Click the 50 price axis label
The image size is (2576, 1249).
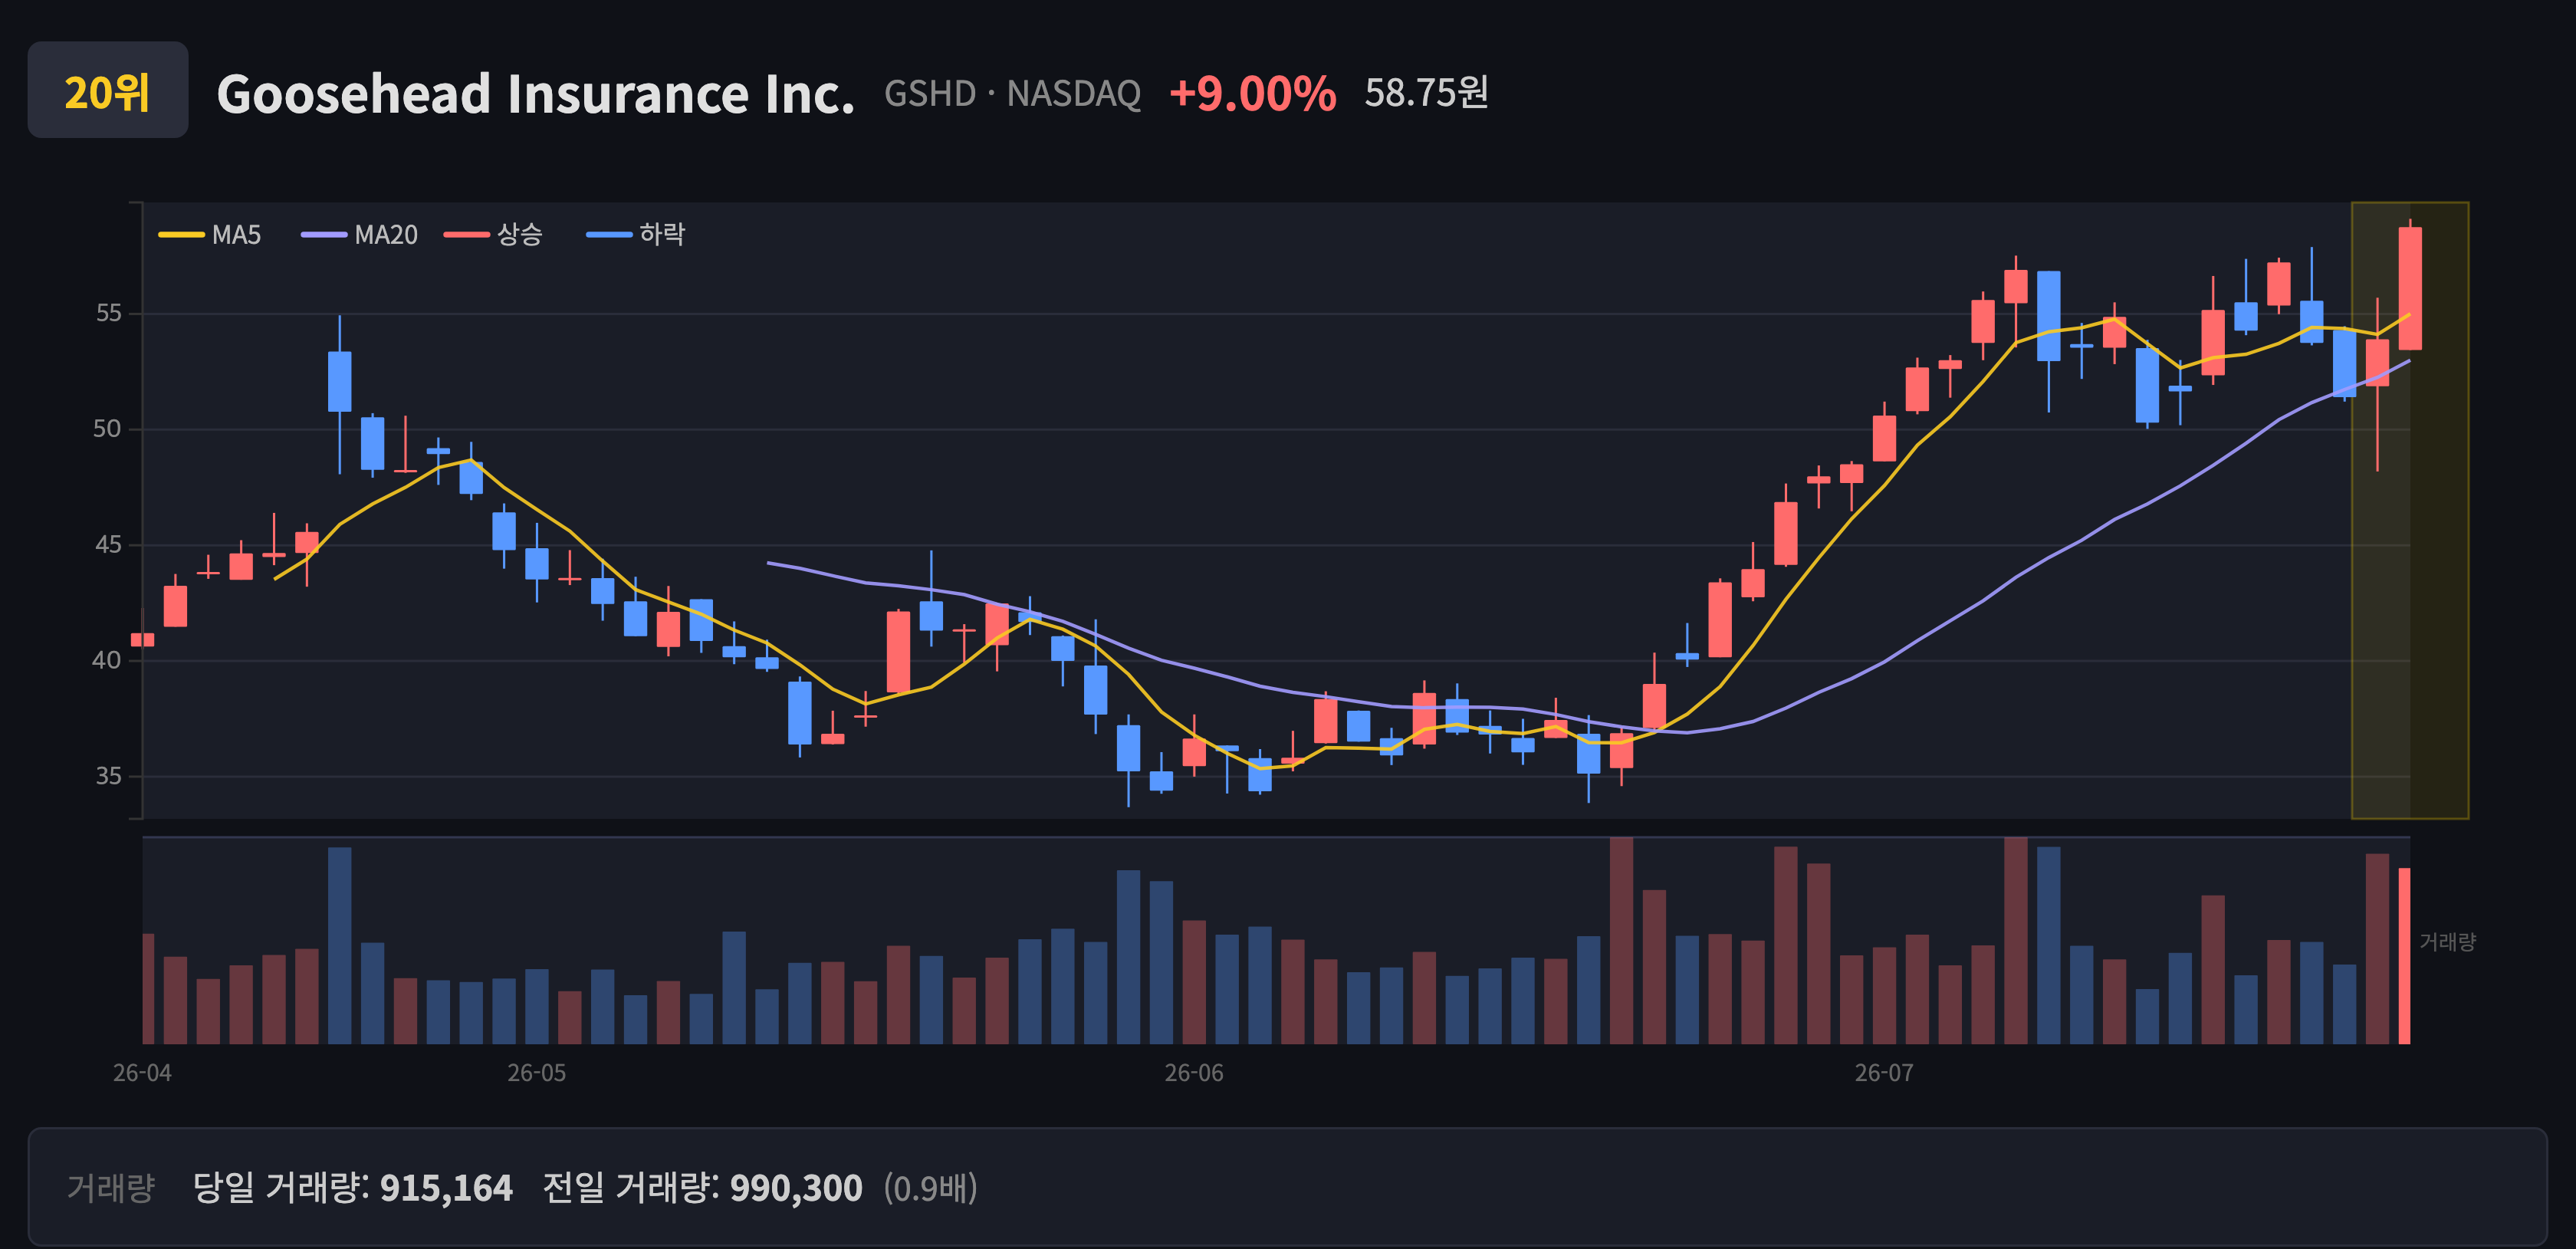pyautogui.click(x=107, y=429)
